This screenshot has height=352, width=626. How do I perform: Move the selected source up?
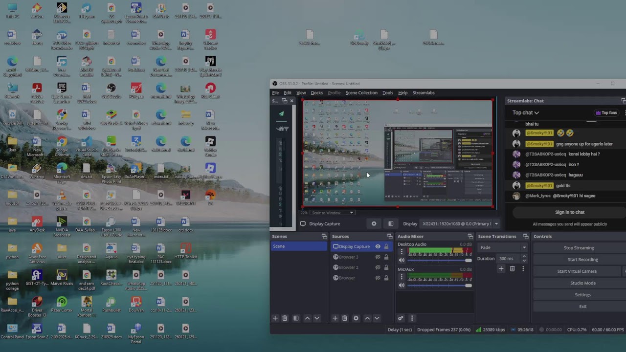pyautogui.click(x=367, y=318)
